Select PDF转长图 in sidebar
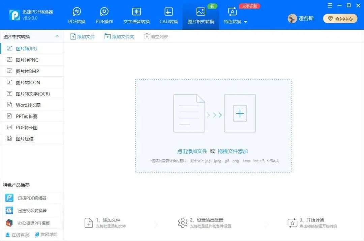Viewport: 364px width, 241px height. [x=32, y=128]
